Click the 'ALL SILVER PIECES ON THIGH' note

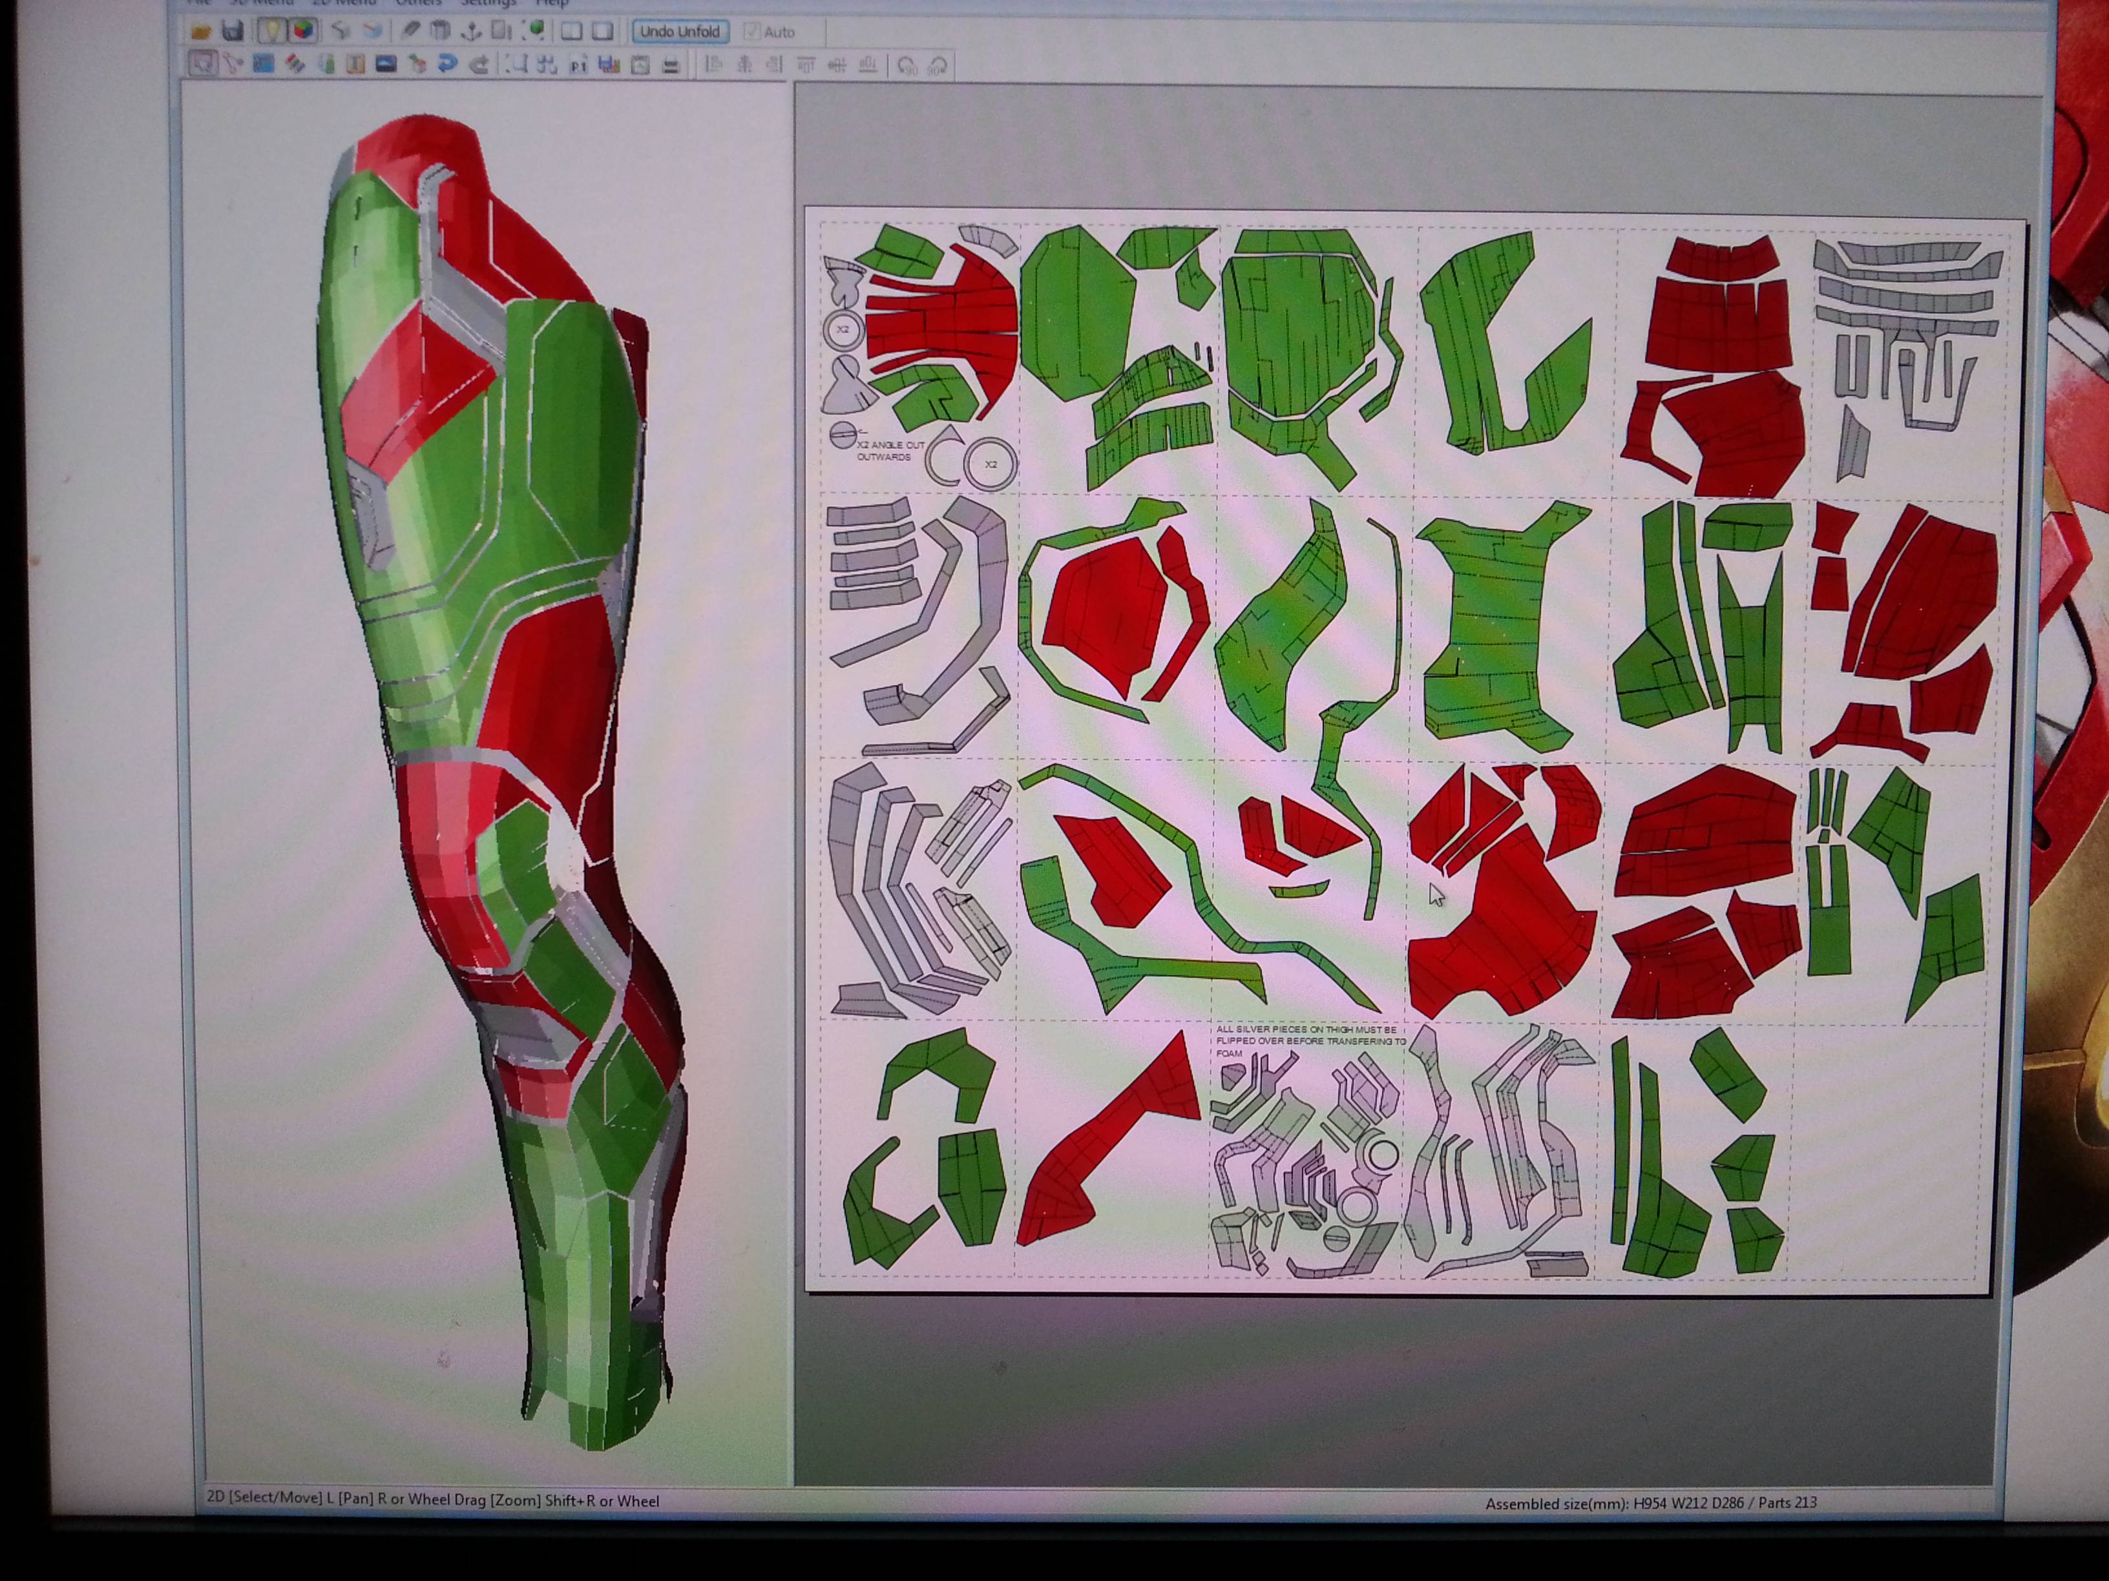[1311, 1042]
